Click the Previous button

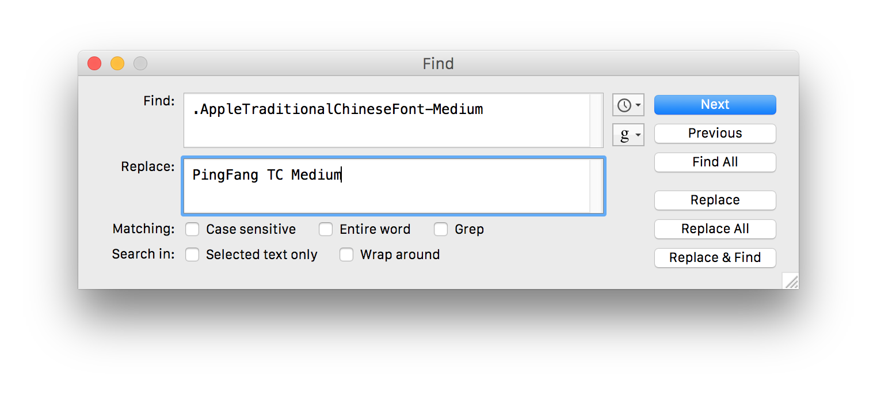[x=715, y=134]
